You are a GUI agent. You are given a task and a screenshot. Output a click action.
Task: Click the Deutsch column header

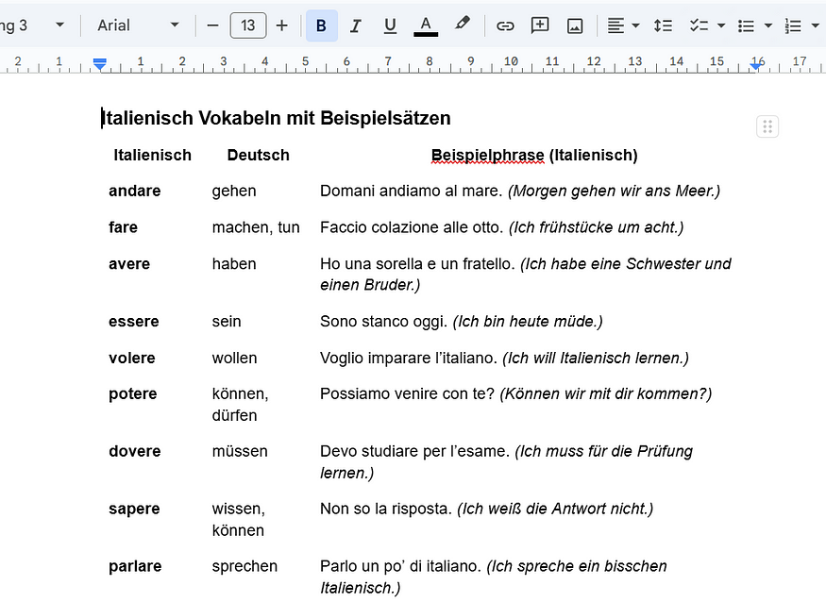coord(258,156)
